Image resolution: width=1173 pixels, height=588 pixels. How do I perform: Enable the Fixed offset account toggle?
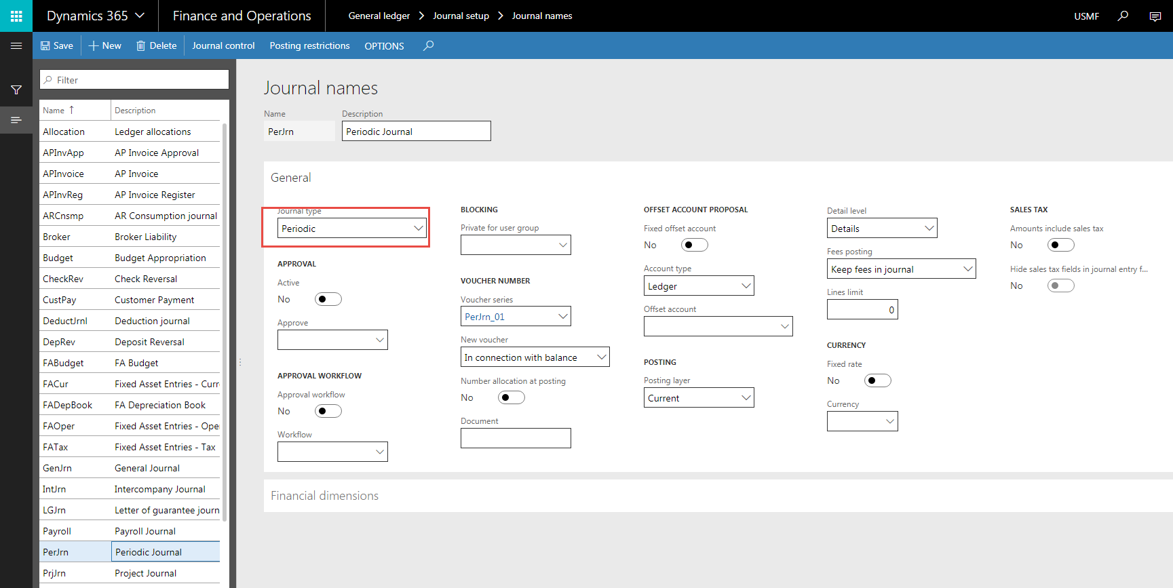(x=694, y=245)
